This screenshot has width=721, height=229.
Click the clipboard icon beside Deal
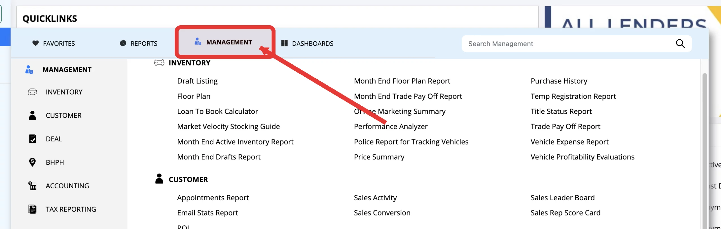pyautogui.click(x=32, y=139)
